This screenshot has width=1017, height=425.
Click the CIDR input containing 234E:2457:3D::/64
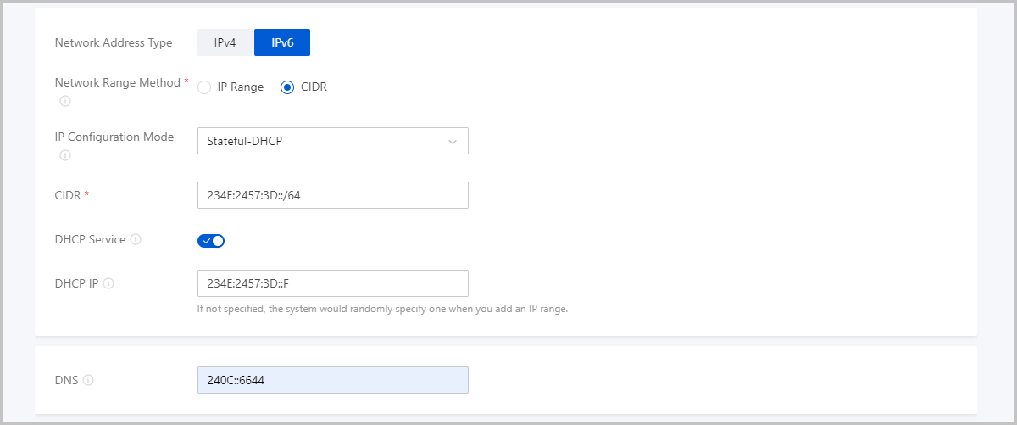coord(332,195)
